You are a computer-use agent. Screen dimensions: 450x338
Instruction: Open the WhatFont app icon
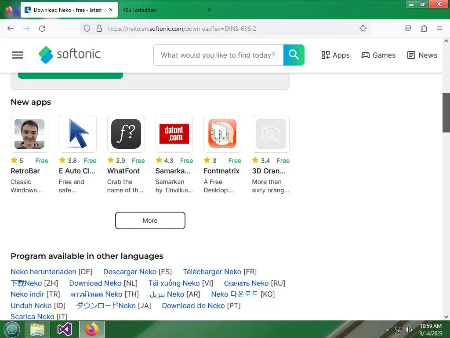coord(126,134)
